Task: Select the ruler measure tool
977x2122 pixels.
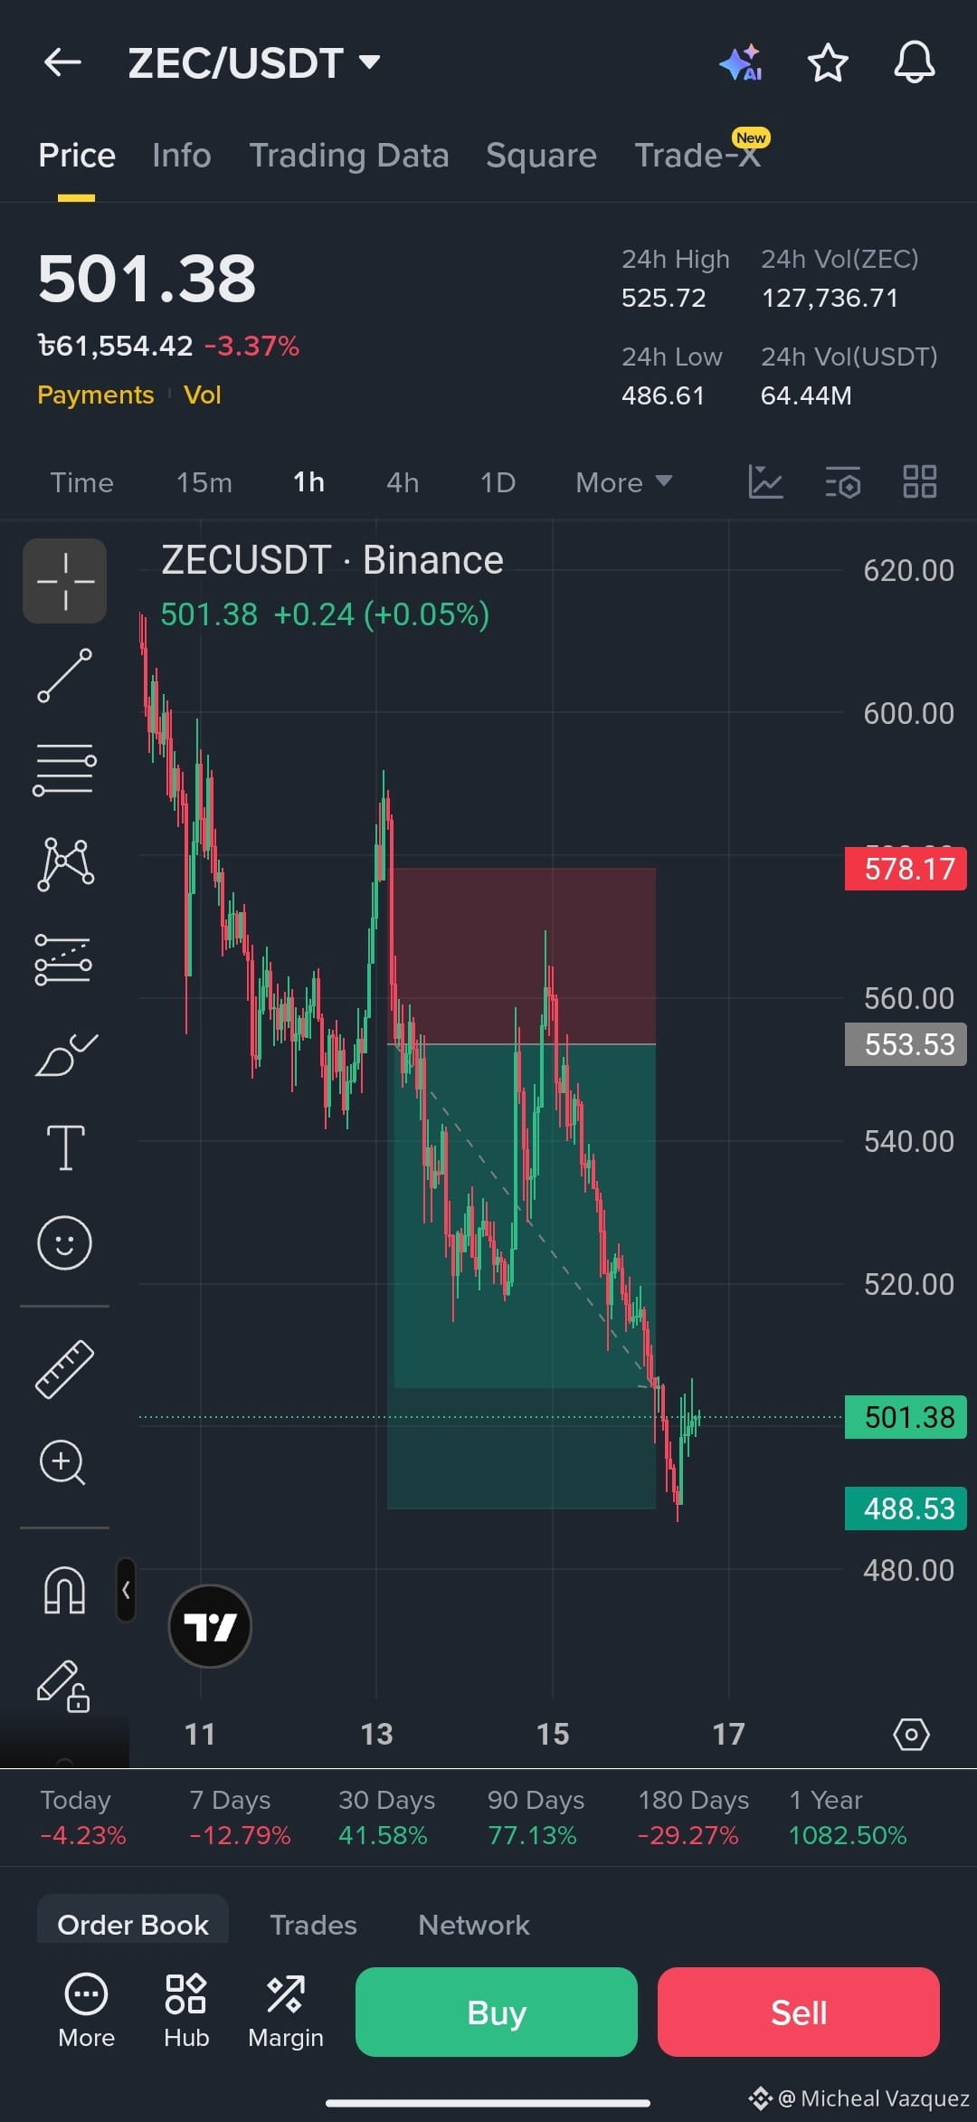Action: click(x=64, y=1369)
